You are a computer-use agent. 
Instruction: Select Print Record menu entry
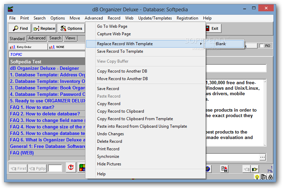coord(146,149)
